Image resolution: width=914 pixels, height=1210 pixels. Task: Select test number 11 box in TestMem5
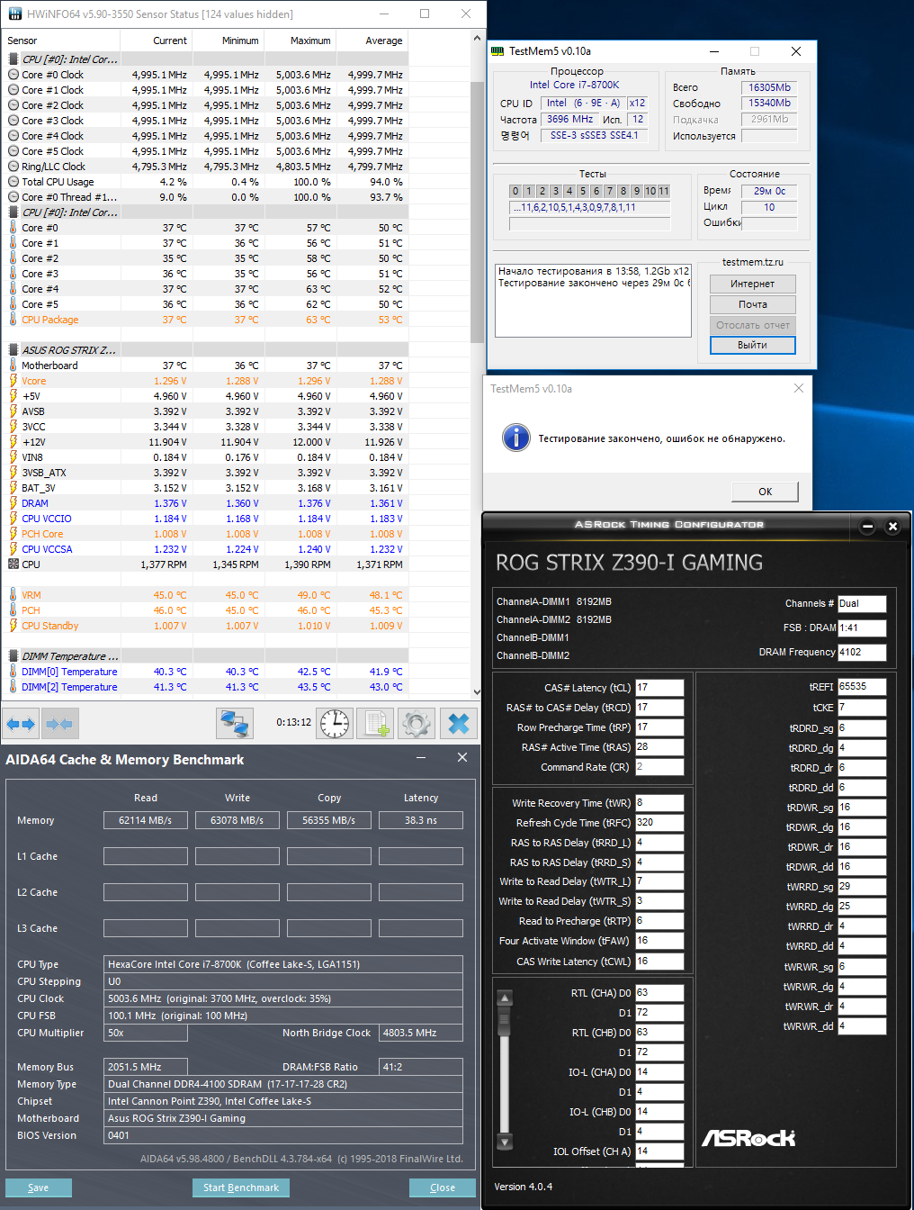pyautogui.click(x=664, y=191)
